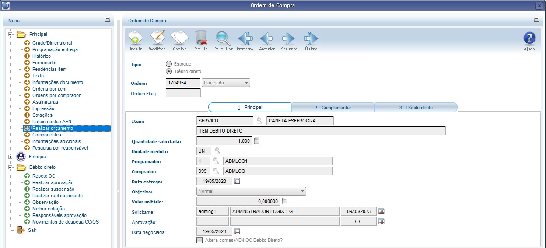Click the Data entrega date field
The width and height of the screenshot is (546, 248).
click(x=214, y=181)
